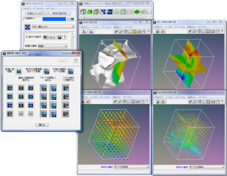Image resolution: width=227 pixels, height=176 pixels.
Task: Click the save floppy icon beside Reset
Action: [59, 37]
